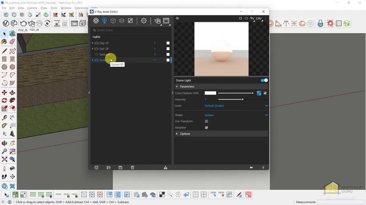Open V-Ray Settings gear icon
Image resolution: width=366 pixels, height=205 pixels.
point(144,20)
